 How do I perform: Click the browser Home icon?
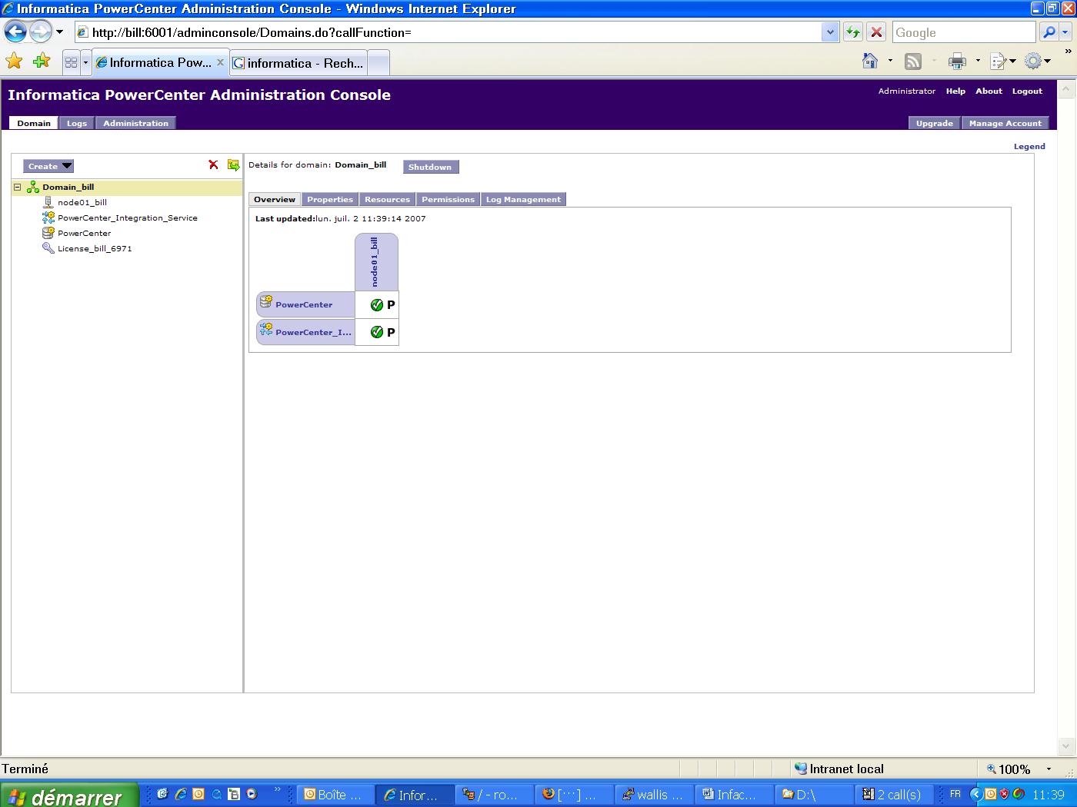(870, 61)
